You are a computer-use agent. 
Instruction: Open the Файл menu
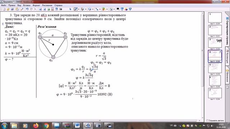pyautogui.click(x=4, y=5)
